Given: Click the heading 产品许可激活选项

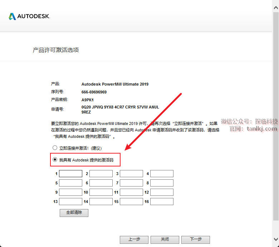Looking at the screenshot, I should tap(56, 50).
